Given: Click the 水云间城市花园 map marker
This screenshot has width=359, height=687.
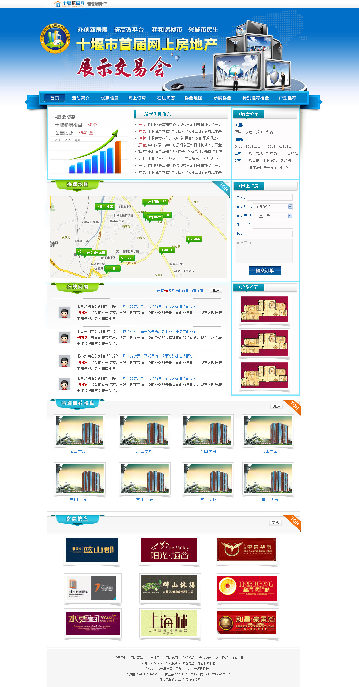Looking at the screenshot, I should pyautogui.click(x=94, y=253).
